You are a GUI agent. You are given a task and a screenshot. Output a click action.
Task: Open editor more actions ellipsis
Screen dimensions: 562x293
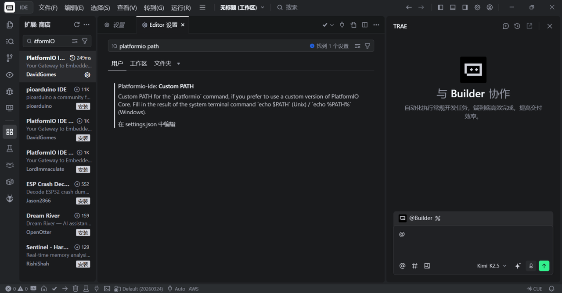click(x=376, y=25)
